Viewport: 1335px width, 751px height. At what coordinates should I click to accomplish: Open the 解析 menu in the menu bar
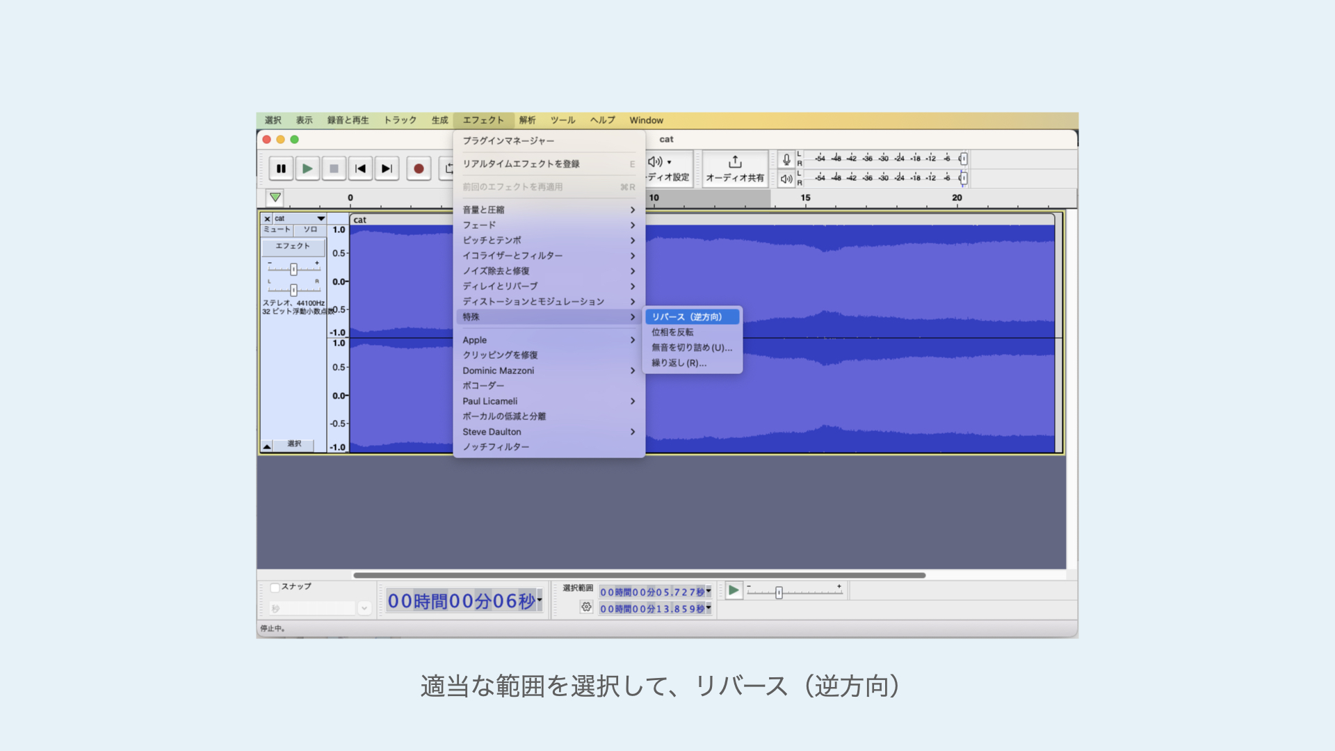527,120
